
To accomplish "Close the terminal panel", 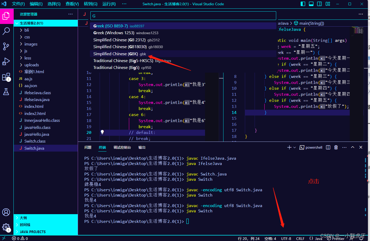I will [361, 147].
